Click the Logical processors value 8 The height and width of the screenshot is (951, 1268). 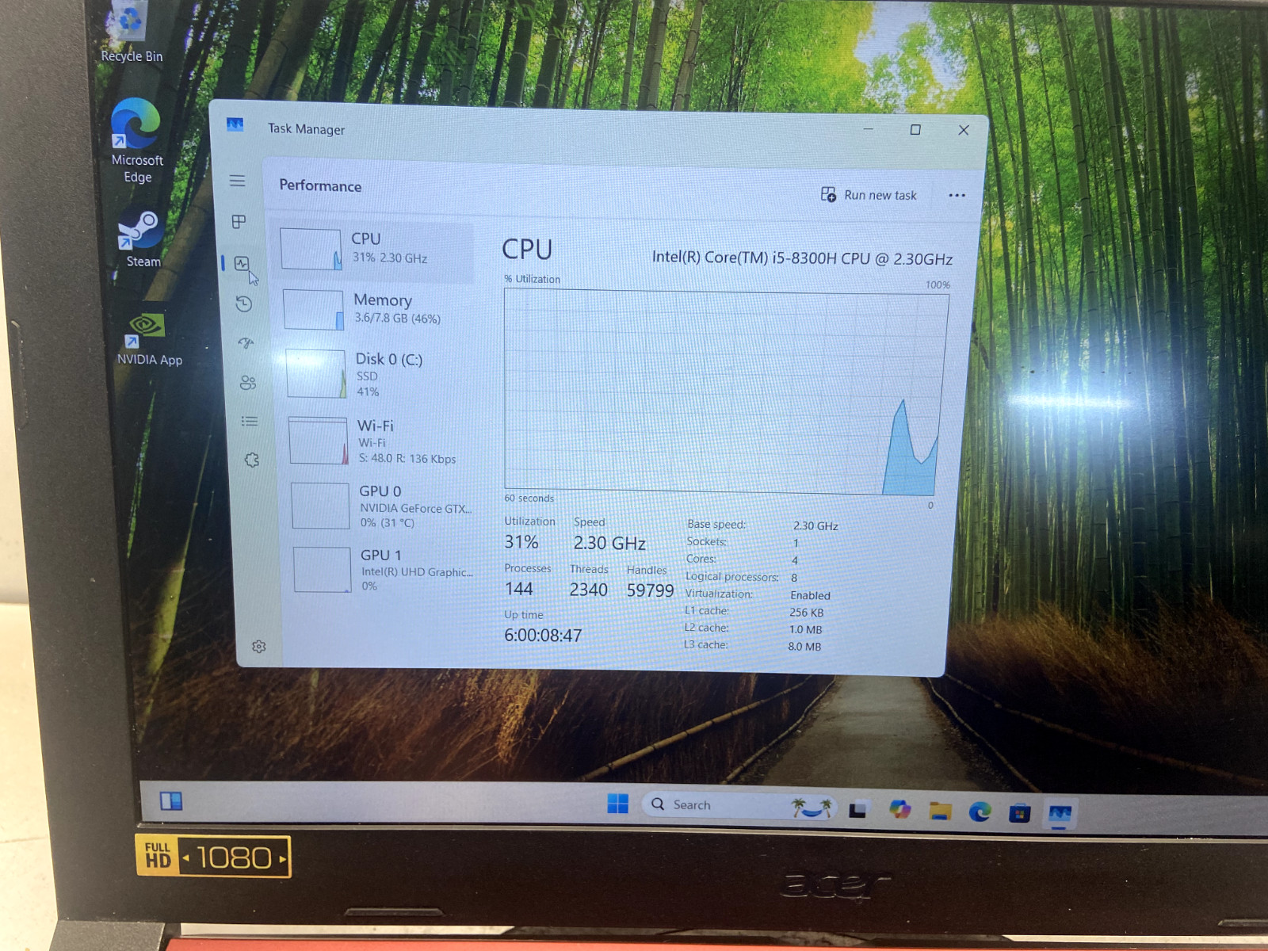[x=794, y=578]
